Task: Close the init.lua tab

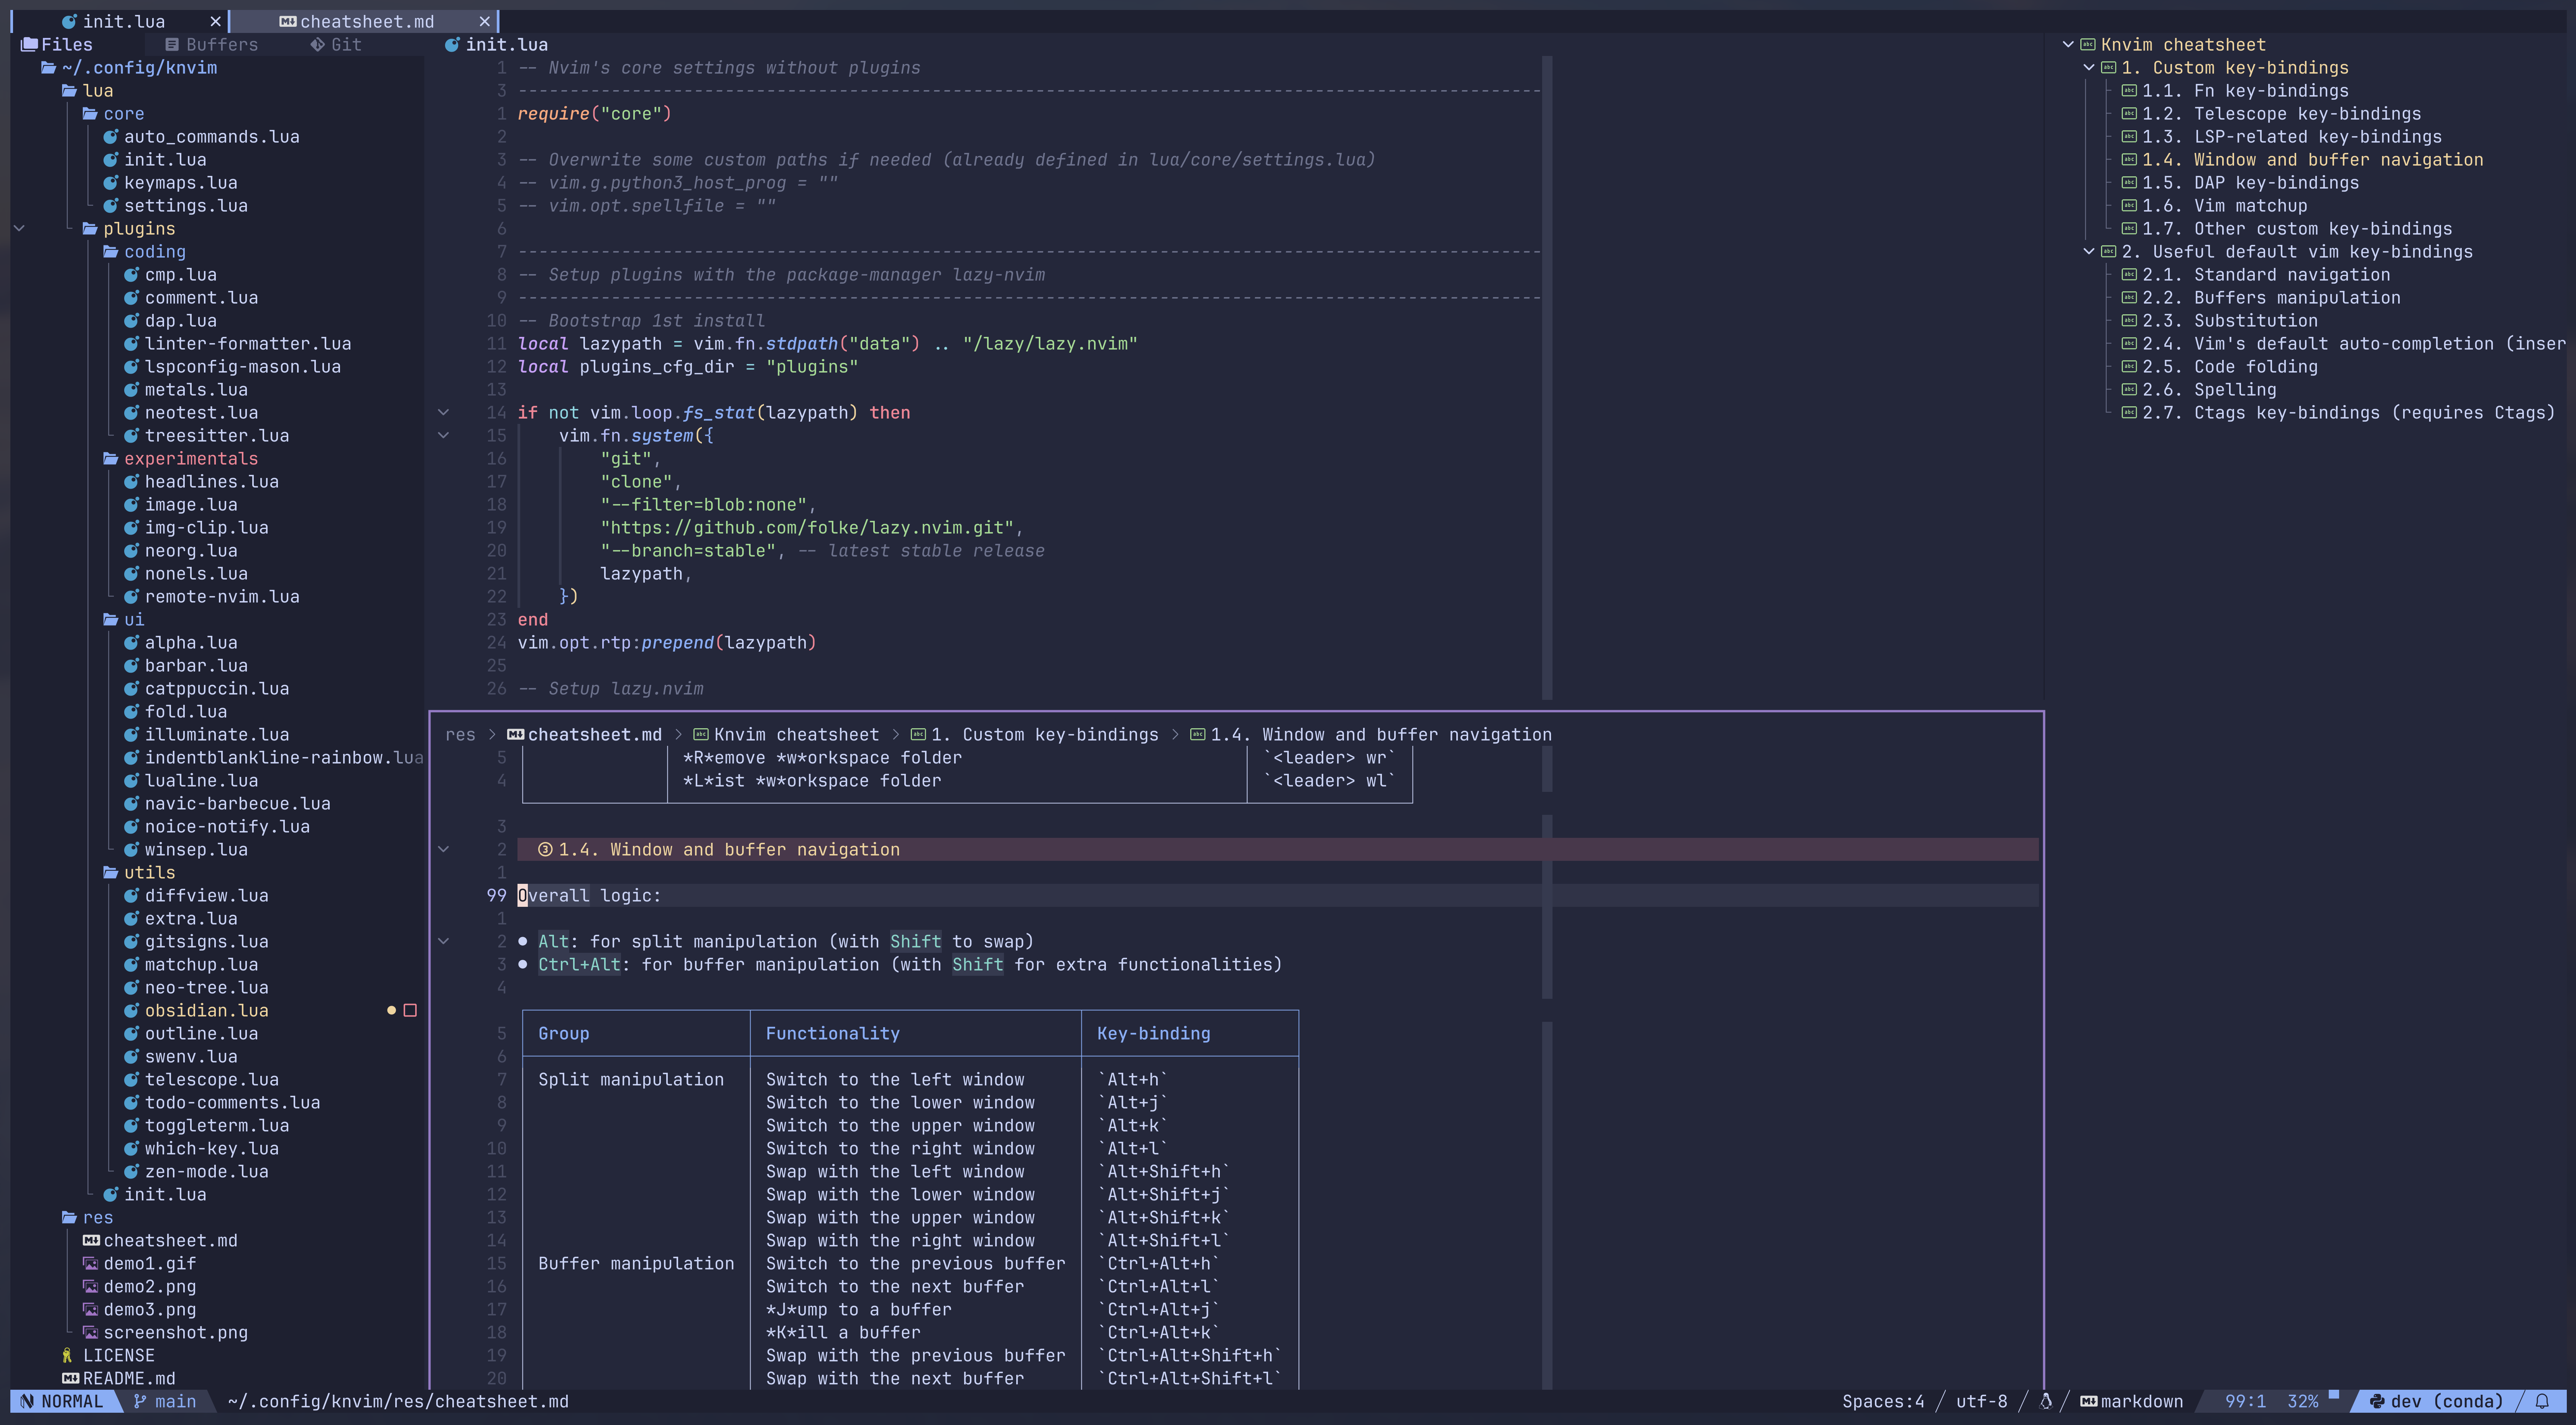Action: [x=215, y=21]
